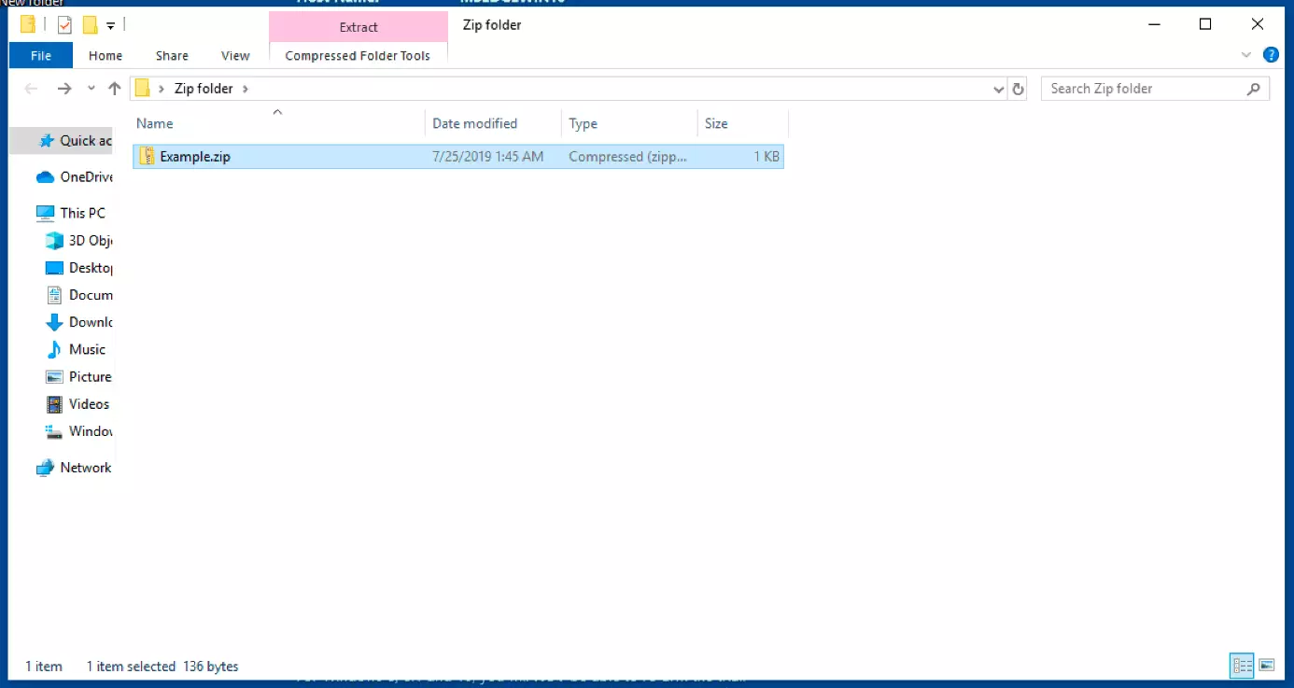Sort by the Date modified column

pos(493,123)
